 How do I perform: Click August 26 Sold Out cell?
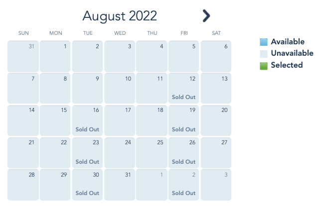tap(183, 152)
